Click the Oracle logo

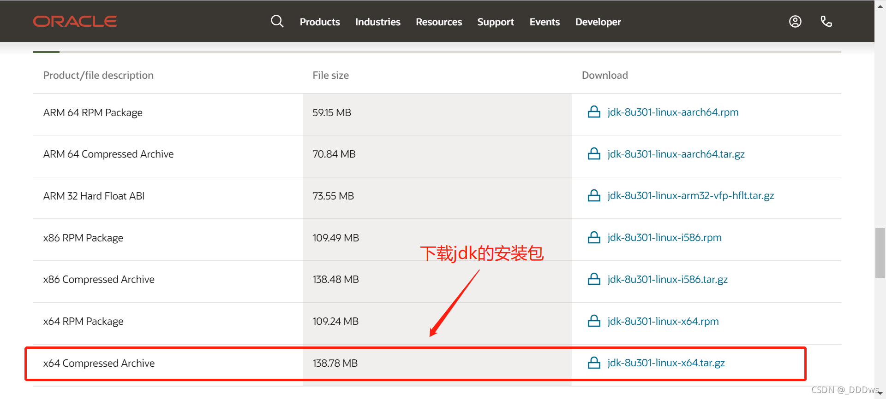[75, 21]
